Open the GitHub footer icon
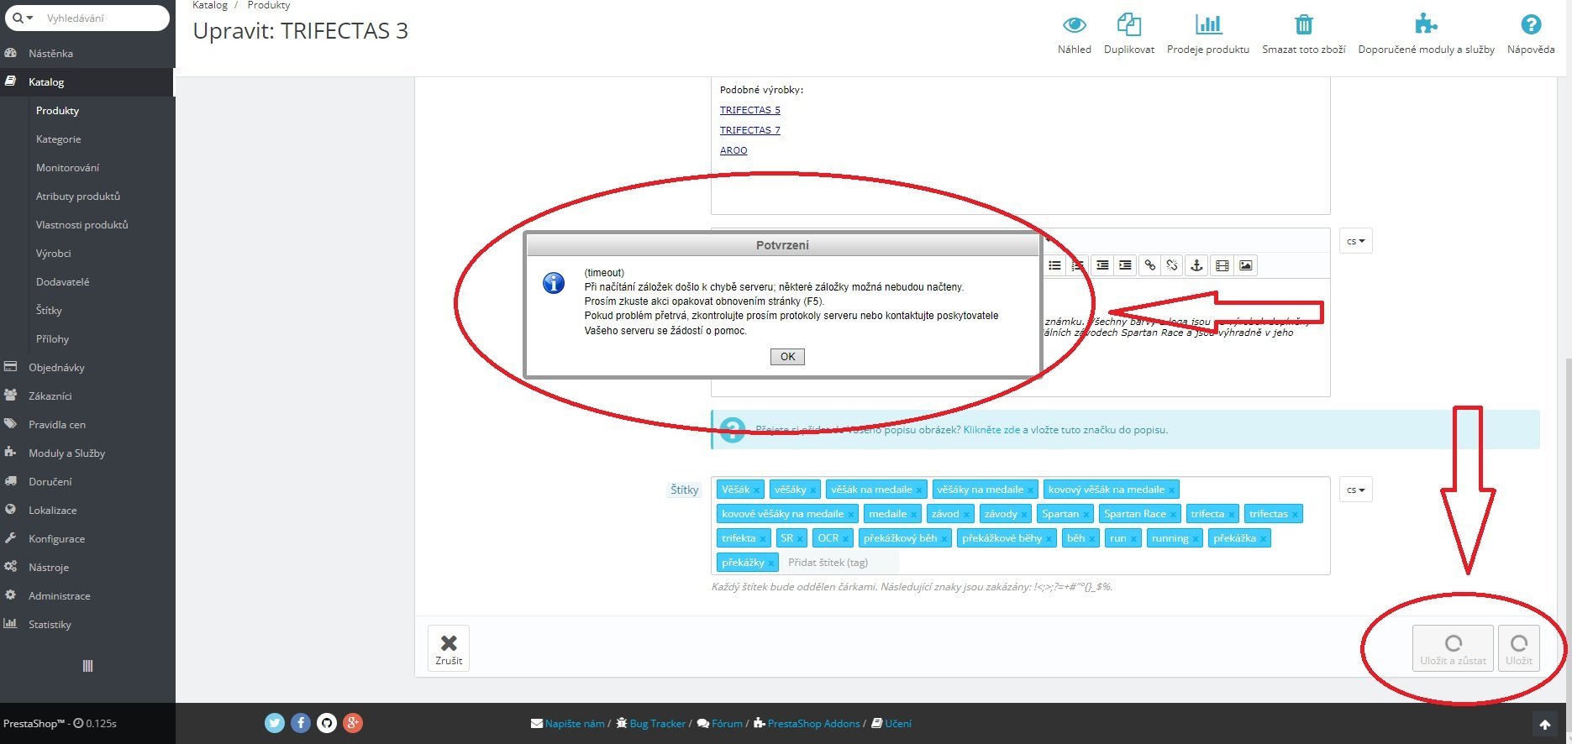This screenshot has width=1572, height=744. 327,723
